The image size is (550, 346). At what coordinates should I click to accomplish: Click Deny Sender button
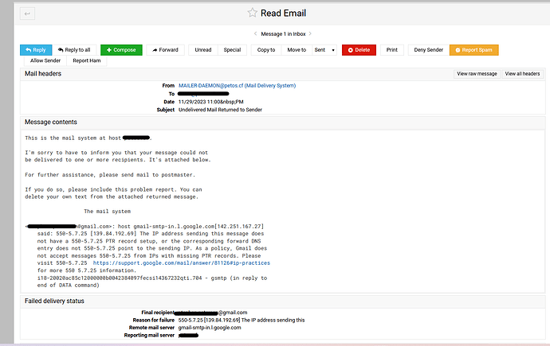(428, 50)
